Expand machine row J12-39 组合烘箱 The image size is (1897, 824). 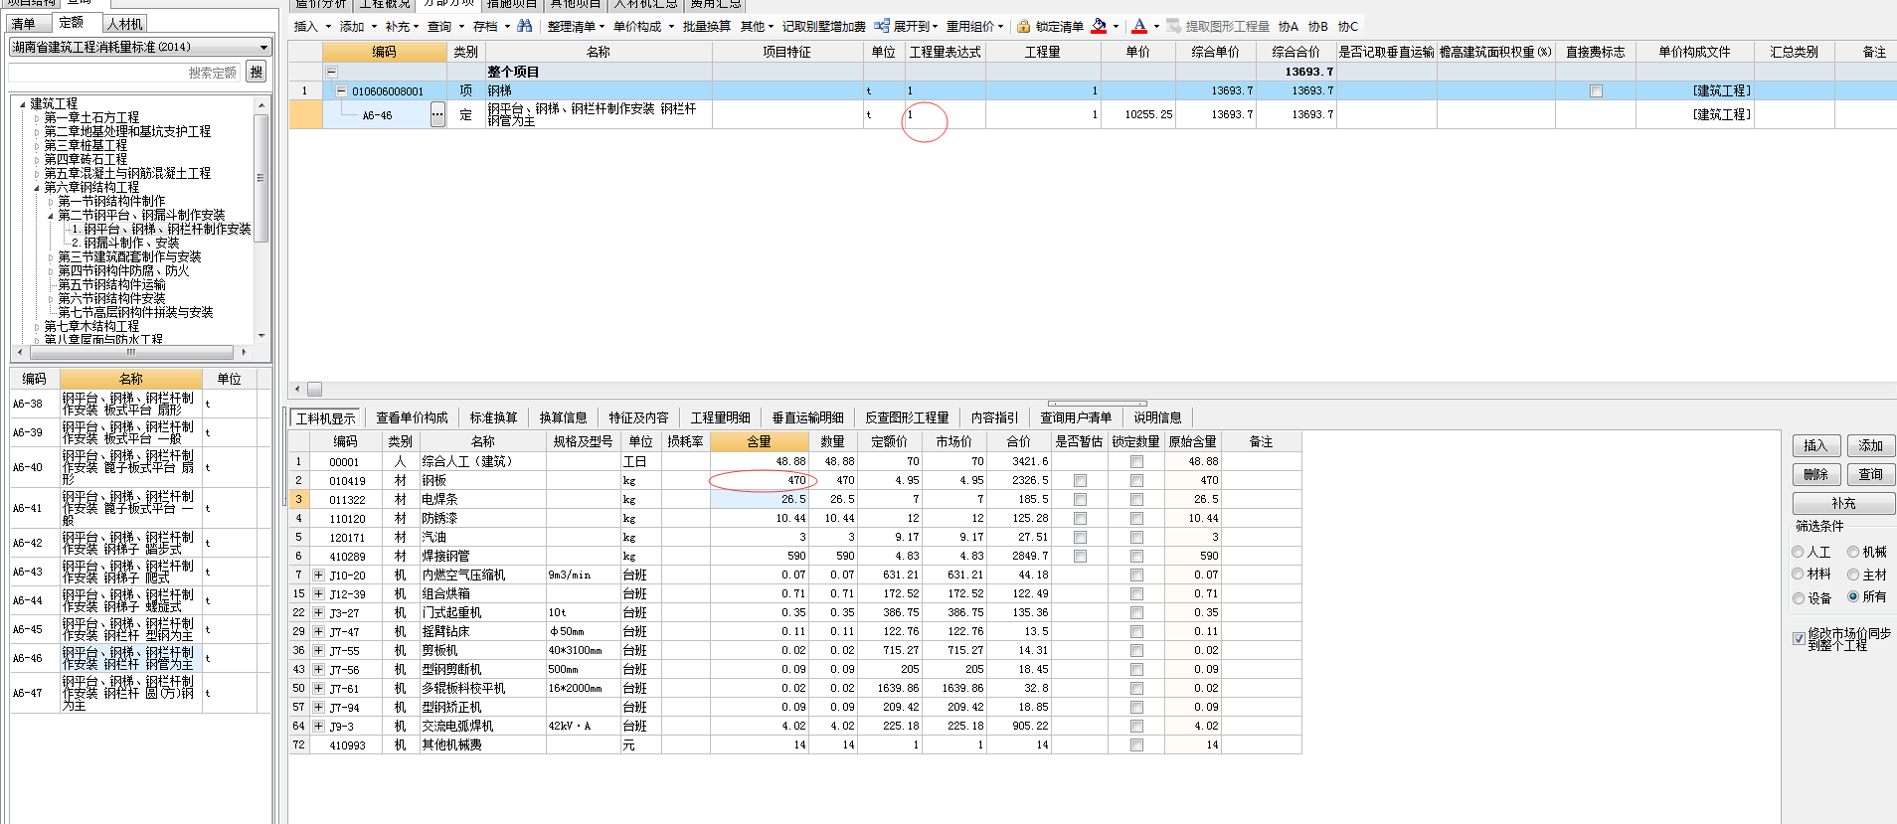pyautogui.click(x=318, y=593)
